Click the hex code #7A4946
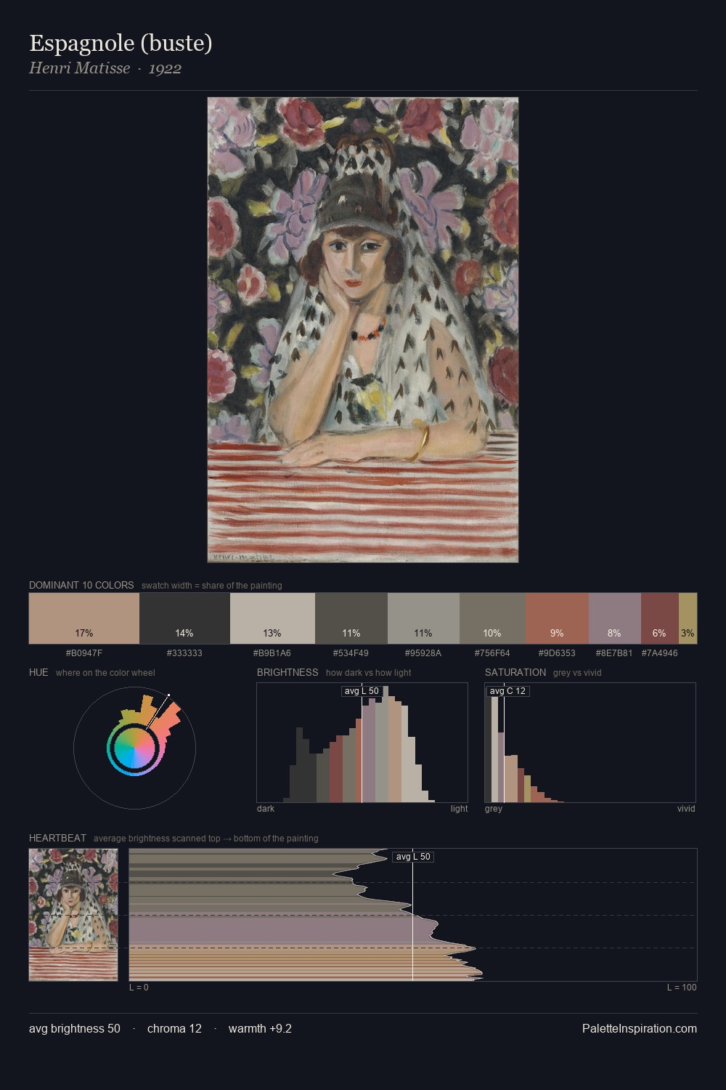Viewport: 726px width, 1090px height. click(x=660, y=653)
